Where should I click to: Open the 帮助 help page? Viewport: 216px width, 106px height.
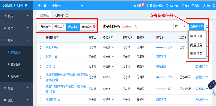click(x=195, y=6)
